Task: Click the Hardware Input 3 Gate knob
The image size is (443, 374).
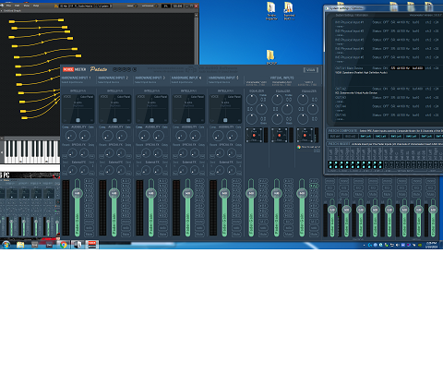Action: (159, 136)
